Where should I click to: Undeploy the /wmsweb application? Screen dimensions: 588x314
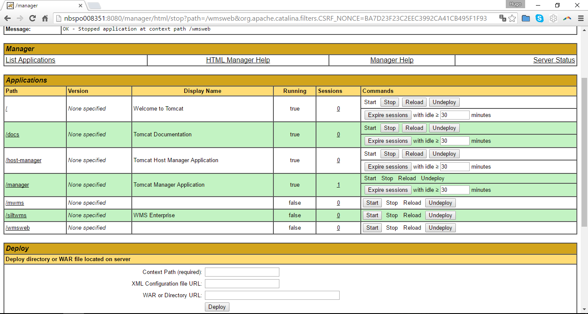440,228
